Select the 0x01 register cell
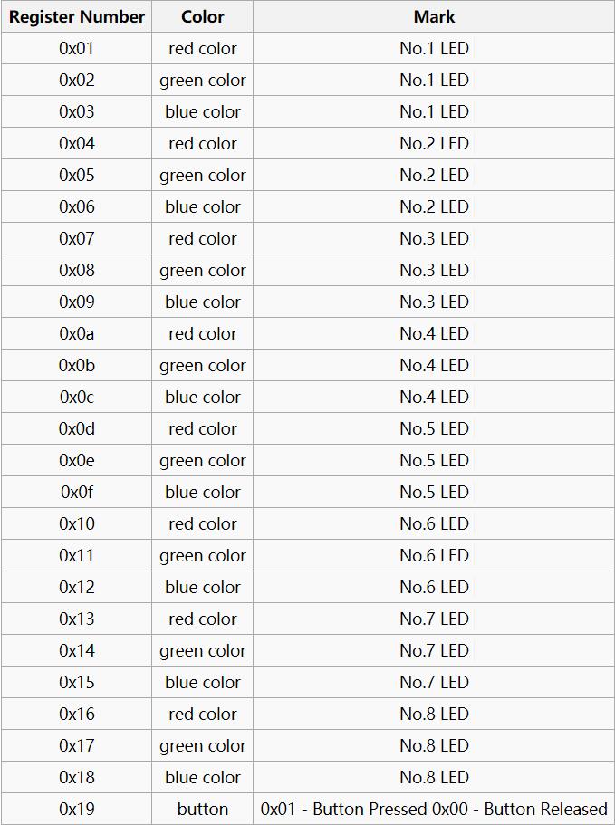This screenshot has width=615, height=825. pos(77,49)
